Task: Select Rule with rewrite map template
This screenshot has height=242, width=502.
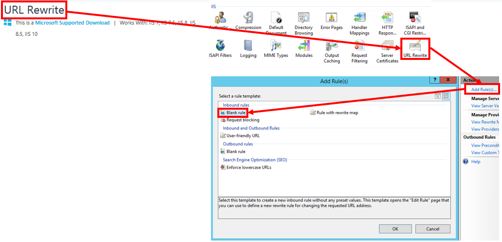Action: pos(334,113)
